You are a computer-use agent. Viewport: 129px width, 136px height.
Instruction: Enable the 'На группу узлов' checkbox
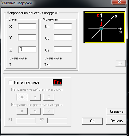coord(10,82)
